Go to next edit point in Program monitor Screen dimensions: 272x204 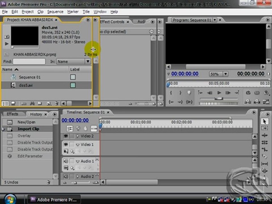coord(237,93)
